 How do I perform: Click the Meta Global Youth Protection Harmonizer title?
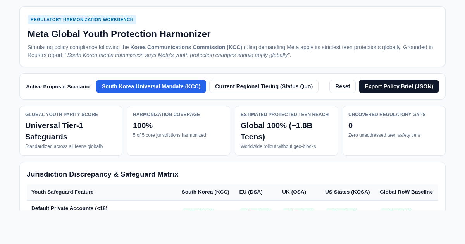pyautogui.click(x=119, y=34)
